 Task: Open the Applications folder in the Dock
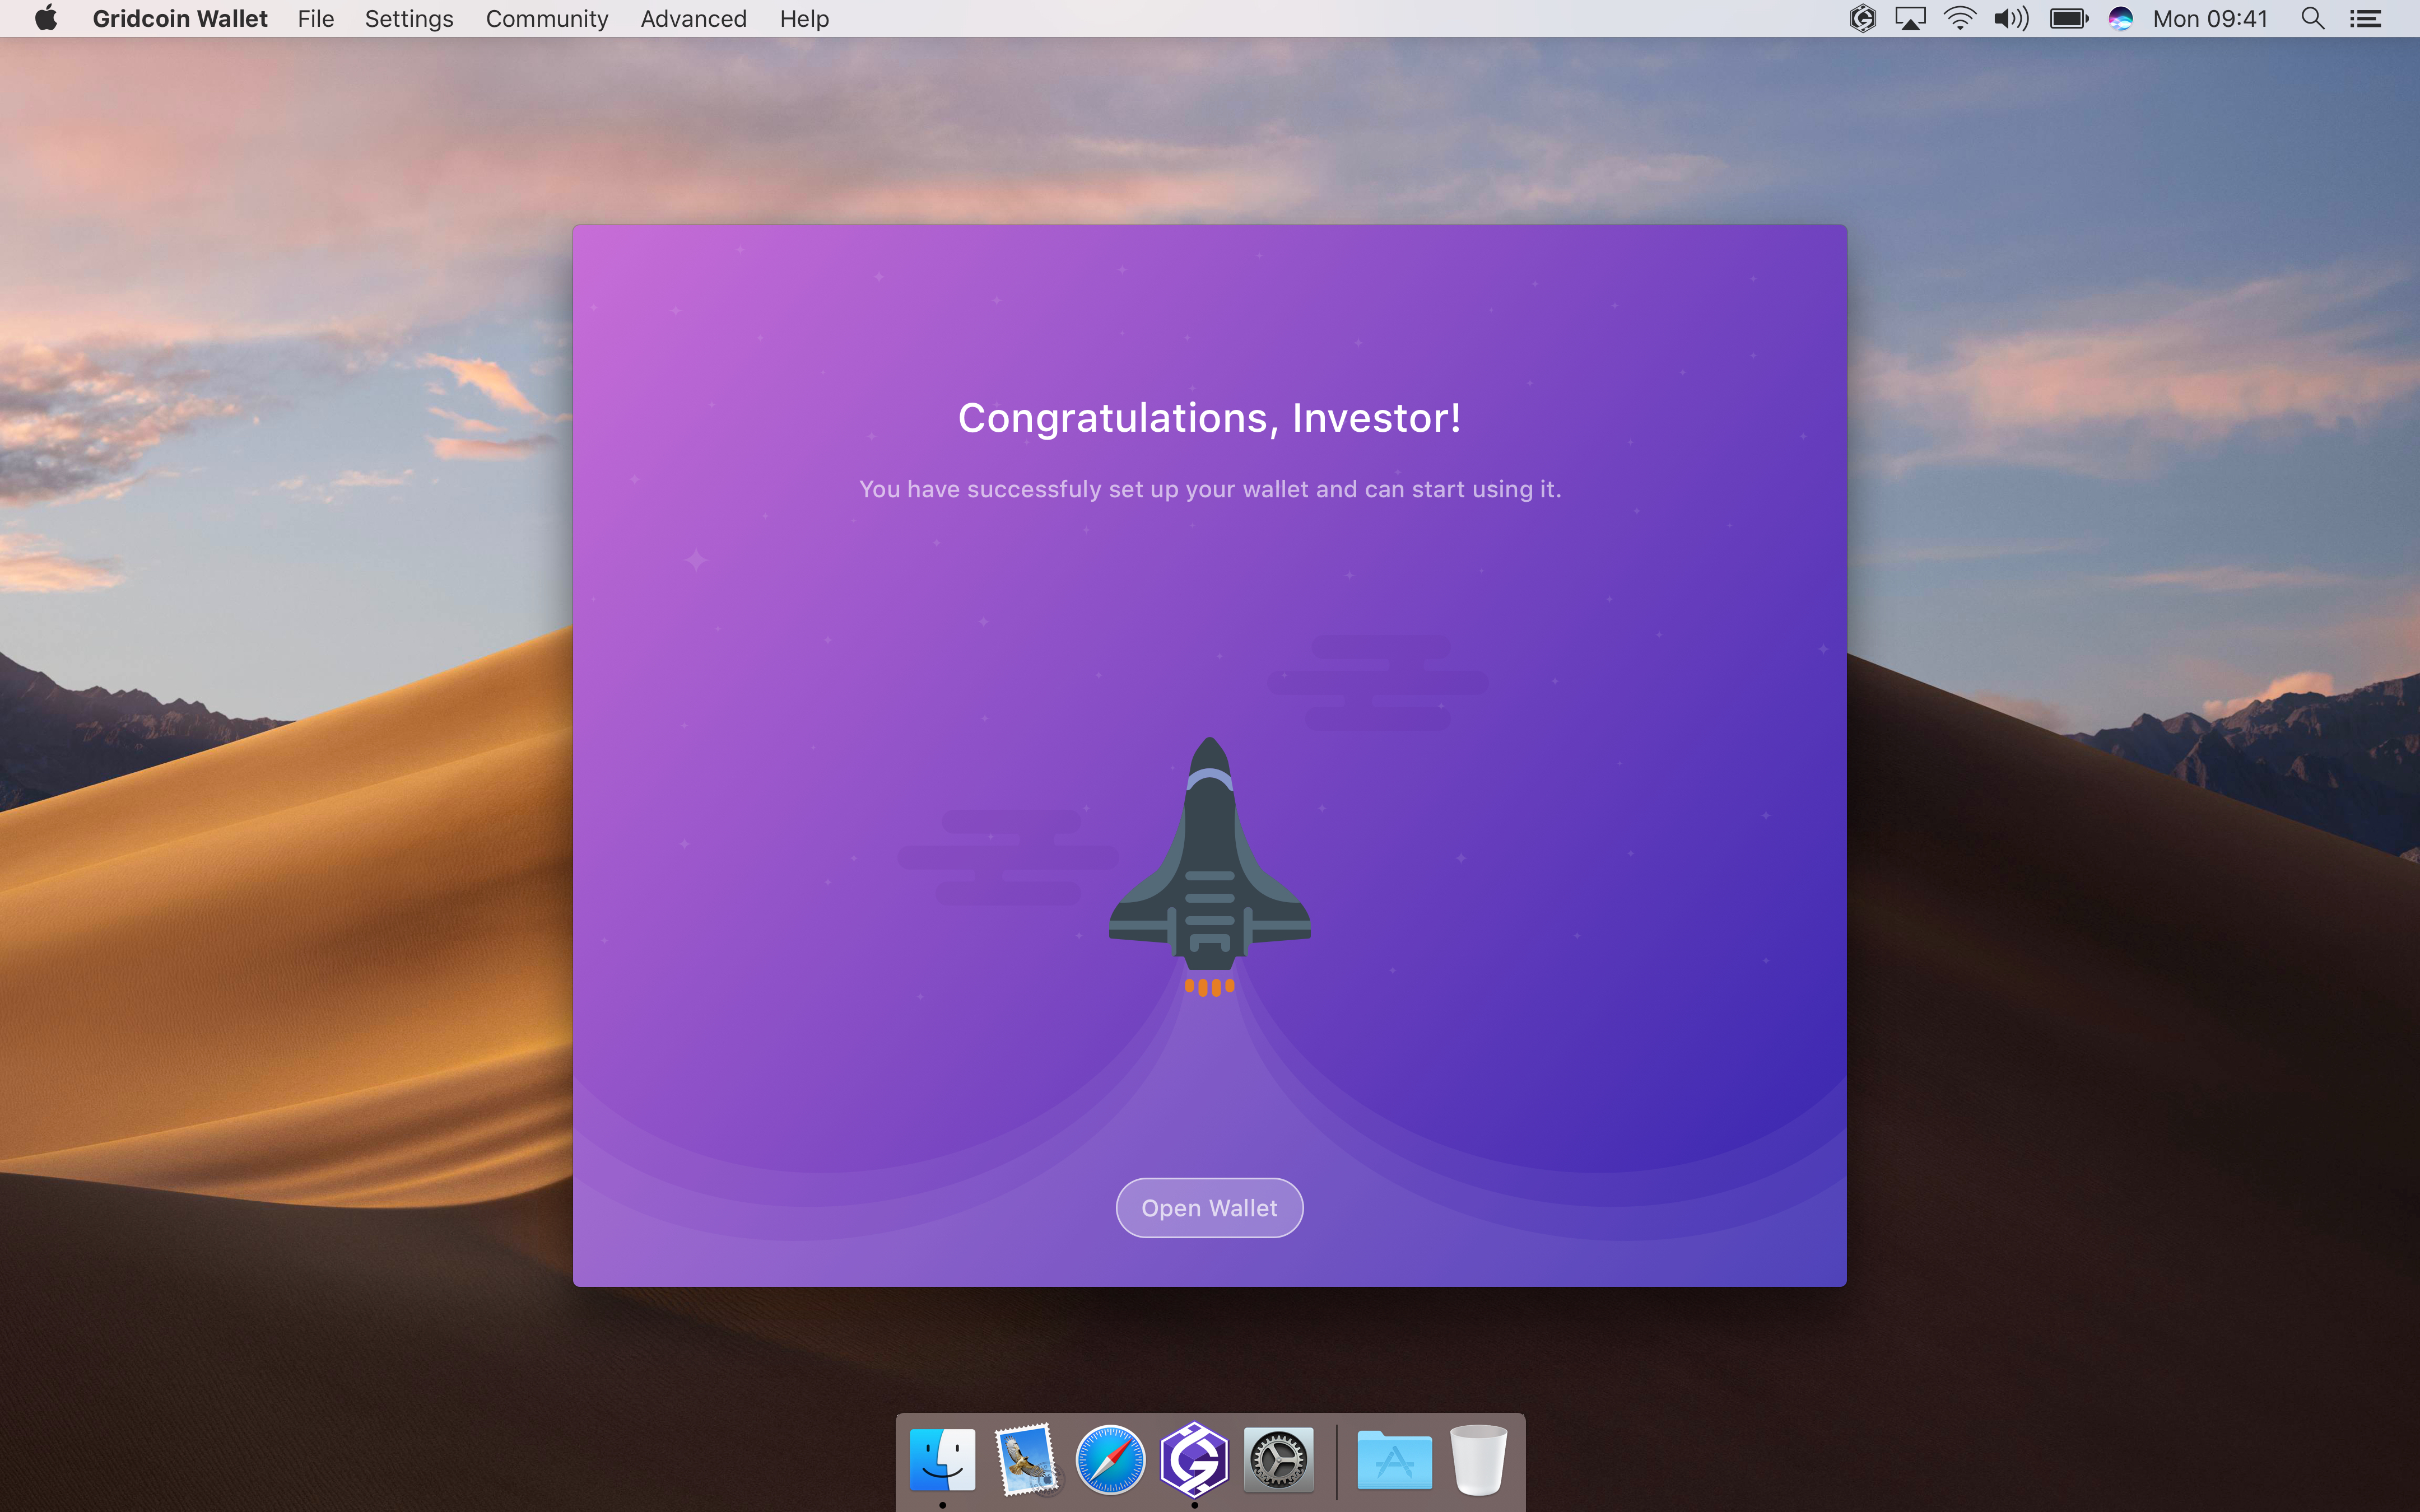tap(1394, 1459)
